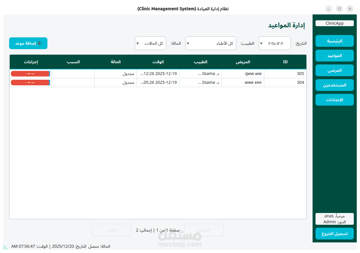Click the السبب column header
The image size is (360, 253).
coord(73,62)
